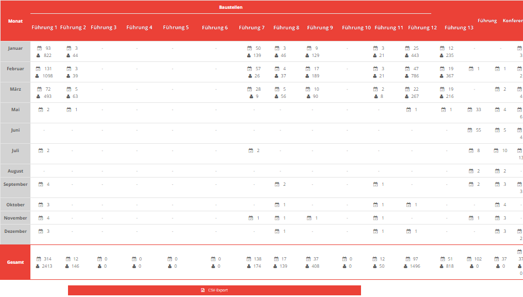Click the file icon on the CSV-Export bar
Screen dimensions: 523x297
pyautogui.click(x=203, y=290)
